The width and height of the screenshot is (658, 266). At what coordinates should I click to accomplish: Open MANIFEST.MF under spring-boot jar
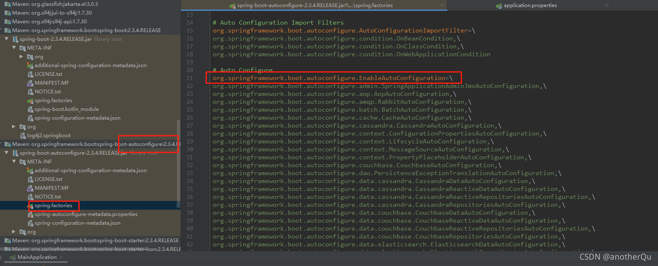(x=52, y=83)
